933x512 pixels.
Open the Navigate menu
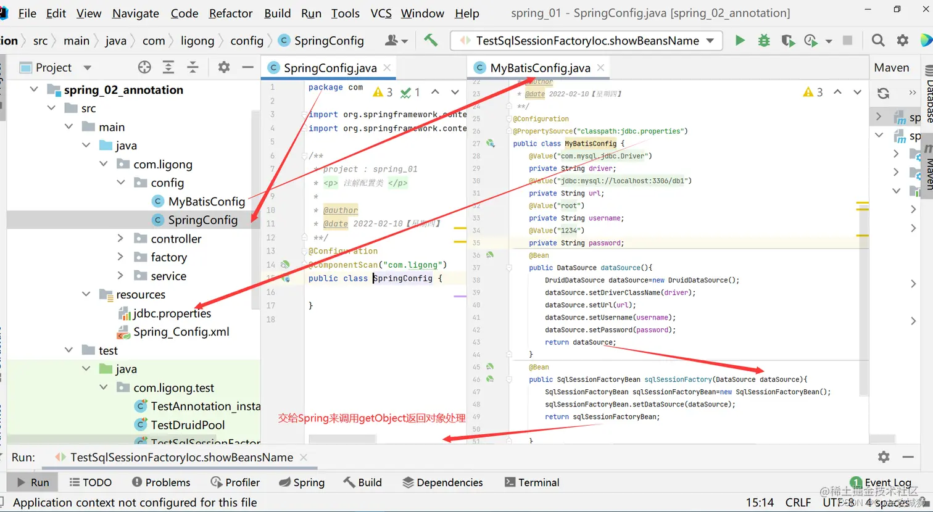click(x=136, y=13)
